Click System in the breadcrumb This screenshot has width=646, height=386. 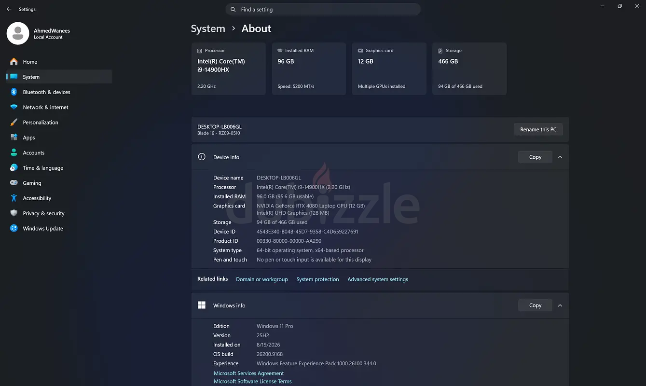pos(208,28)
